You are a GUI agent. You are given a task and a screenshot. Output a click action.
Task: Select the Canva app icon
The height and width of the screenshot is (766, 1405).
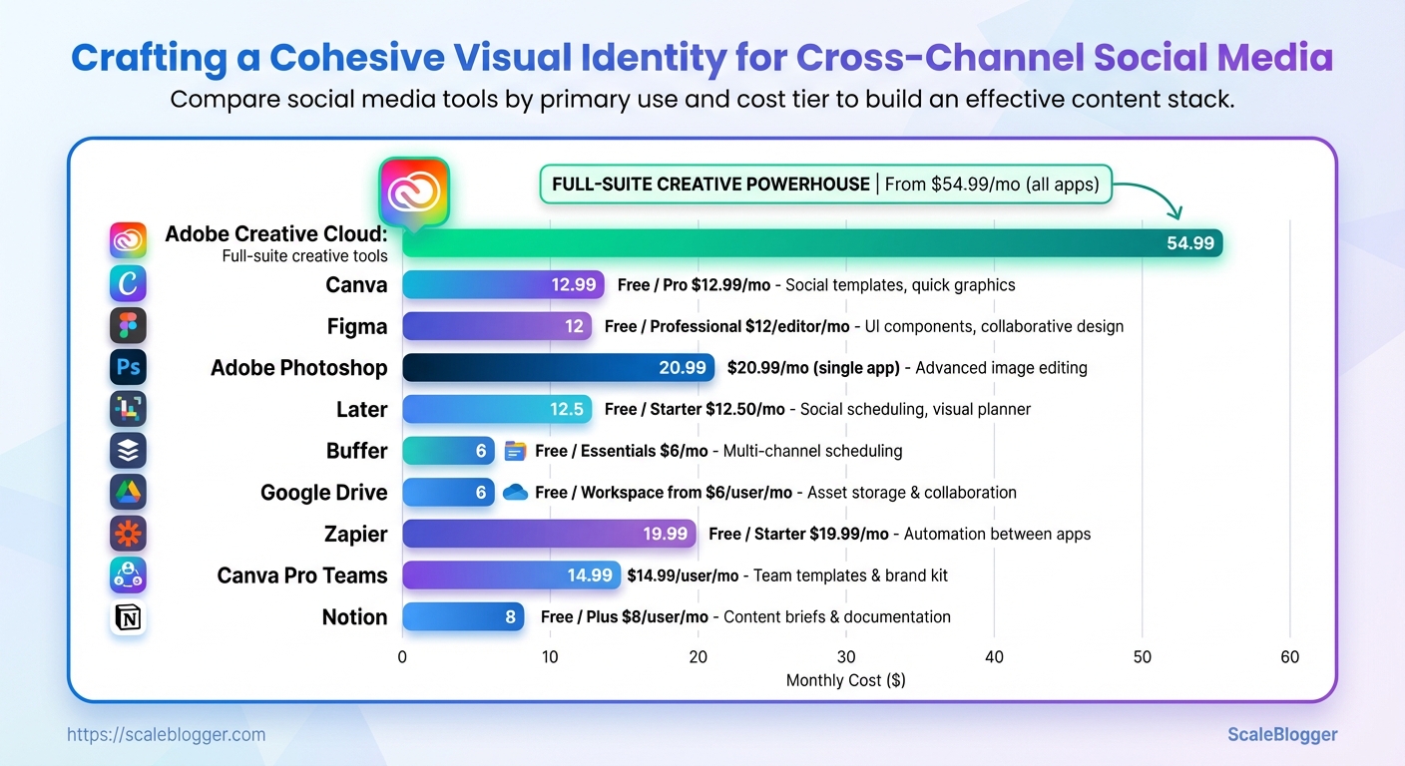[x=128, y=283]
